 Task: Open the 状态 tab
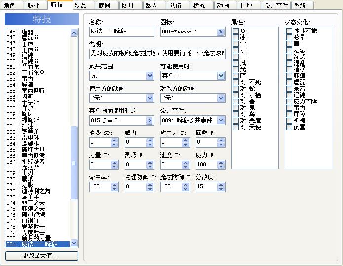(x=202, y=5)
